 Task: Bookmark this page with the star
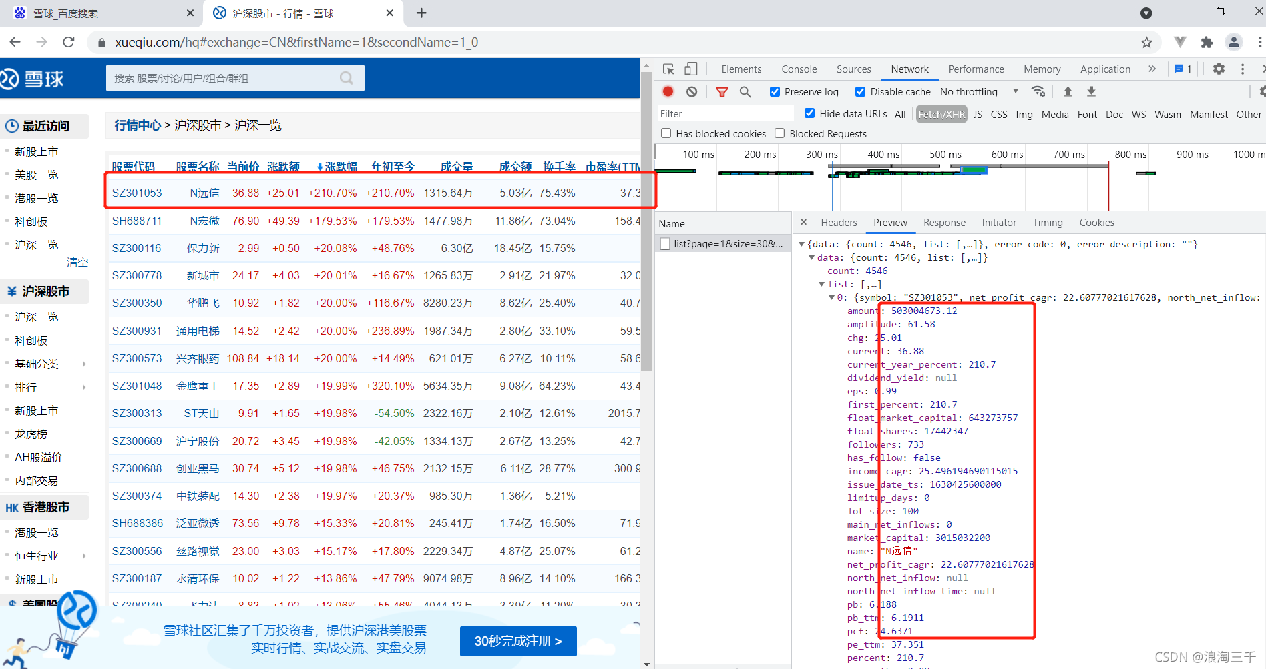[1146, 42]
